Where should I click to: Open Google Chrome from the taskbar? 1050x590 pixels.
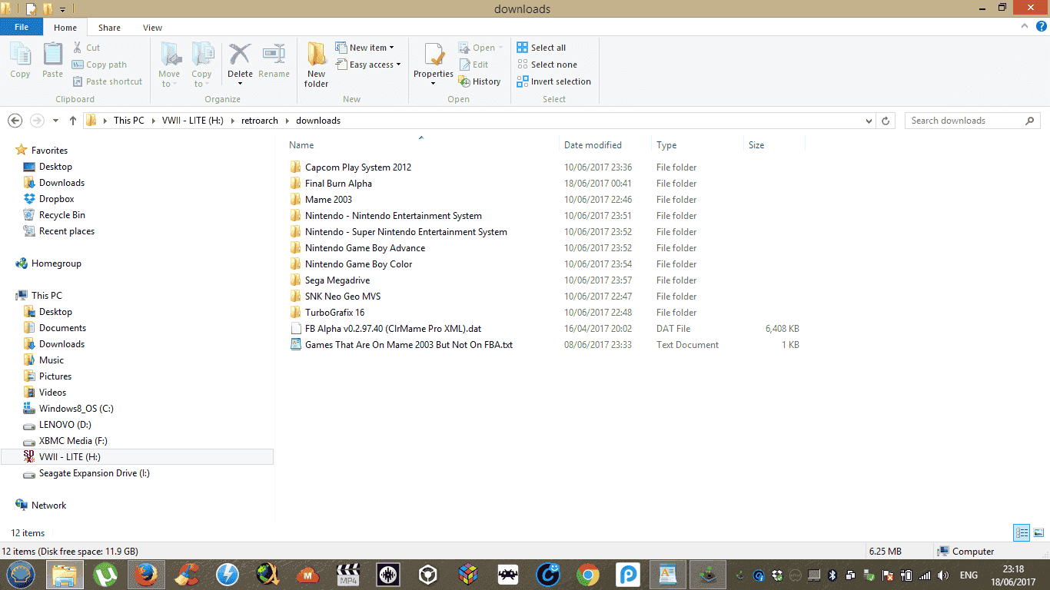pos(588,575)
